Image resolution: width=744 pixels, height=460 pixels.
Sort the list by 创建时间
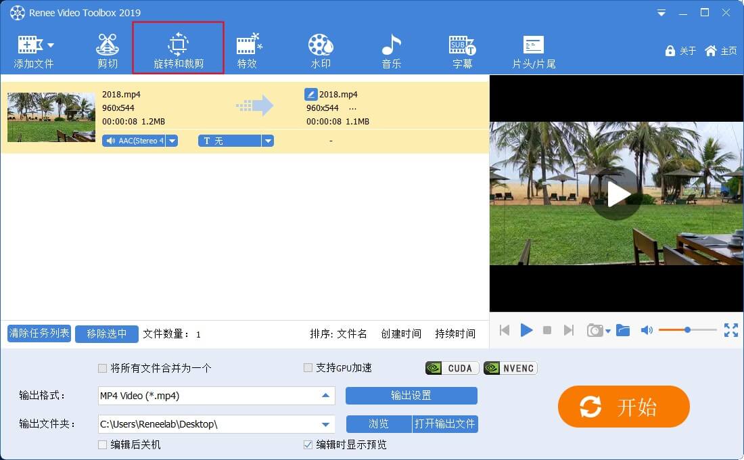(401, 333)
